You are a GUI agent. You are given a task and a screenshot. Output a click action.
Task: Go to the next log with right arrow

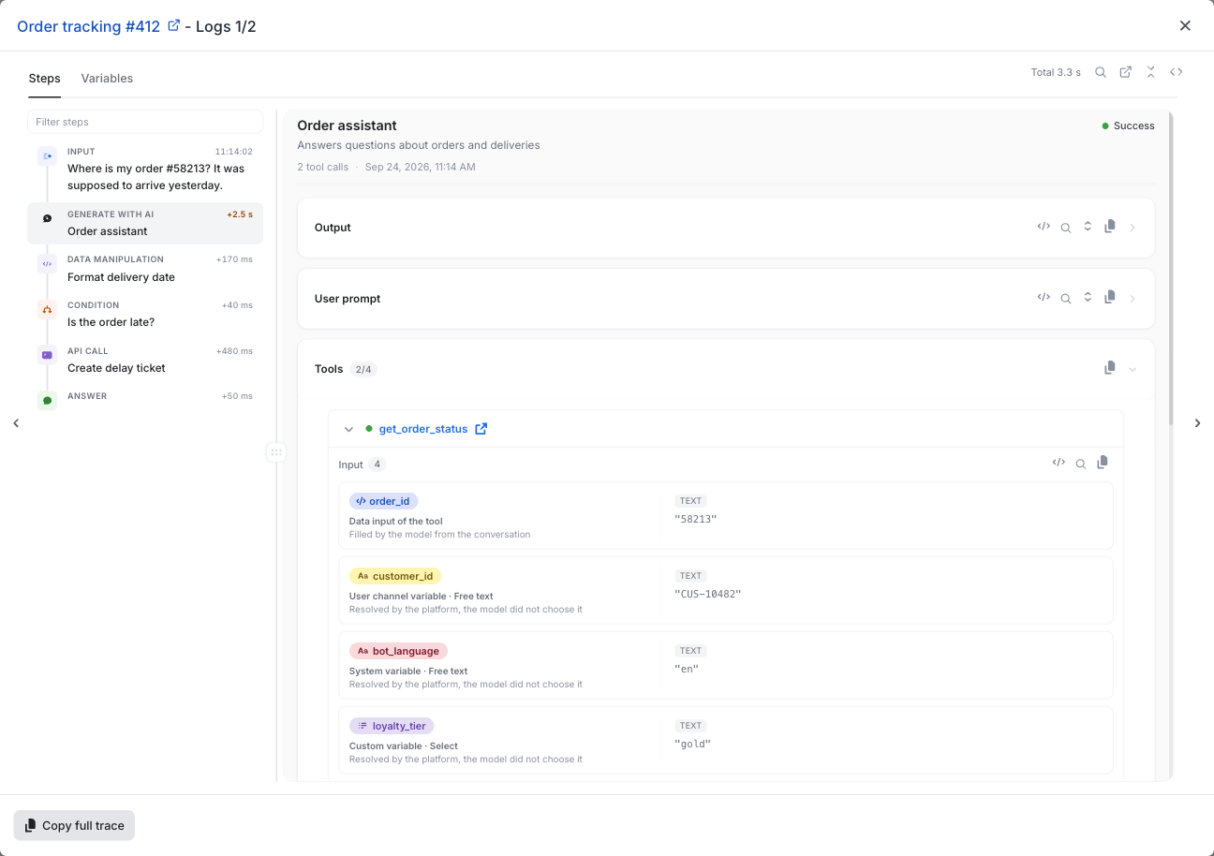1197,423
